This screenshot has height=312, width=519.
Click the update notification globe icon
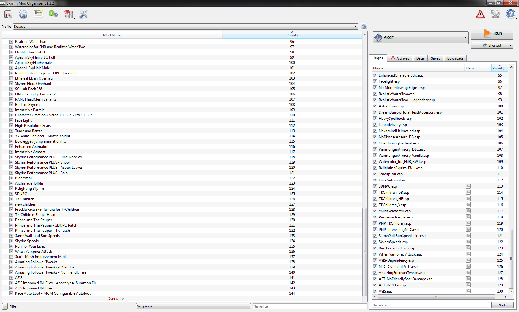tap(495, 14)
